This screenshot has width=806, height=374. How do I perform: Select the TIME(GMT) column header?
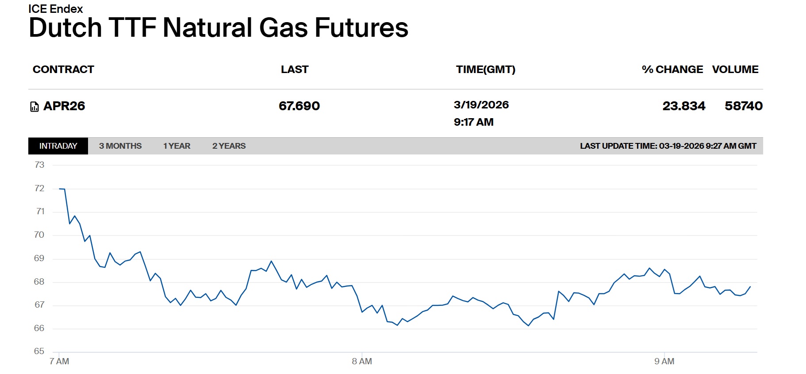coord(486,69)
